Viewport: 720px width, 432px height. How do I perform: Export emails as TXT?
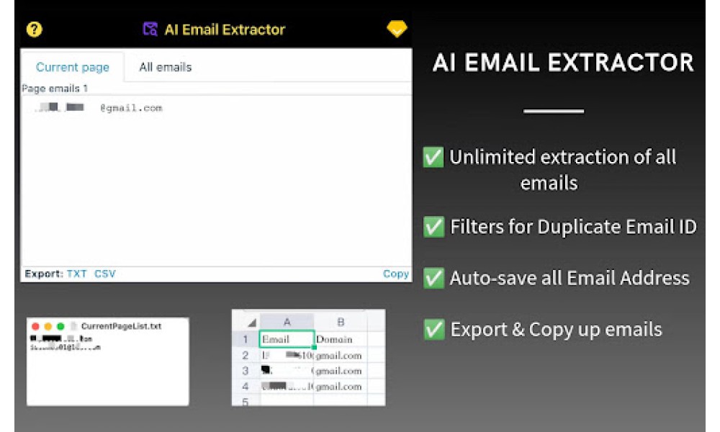coord(77,274)
